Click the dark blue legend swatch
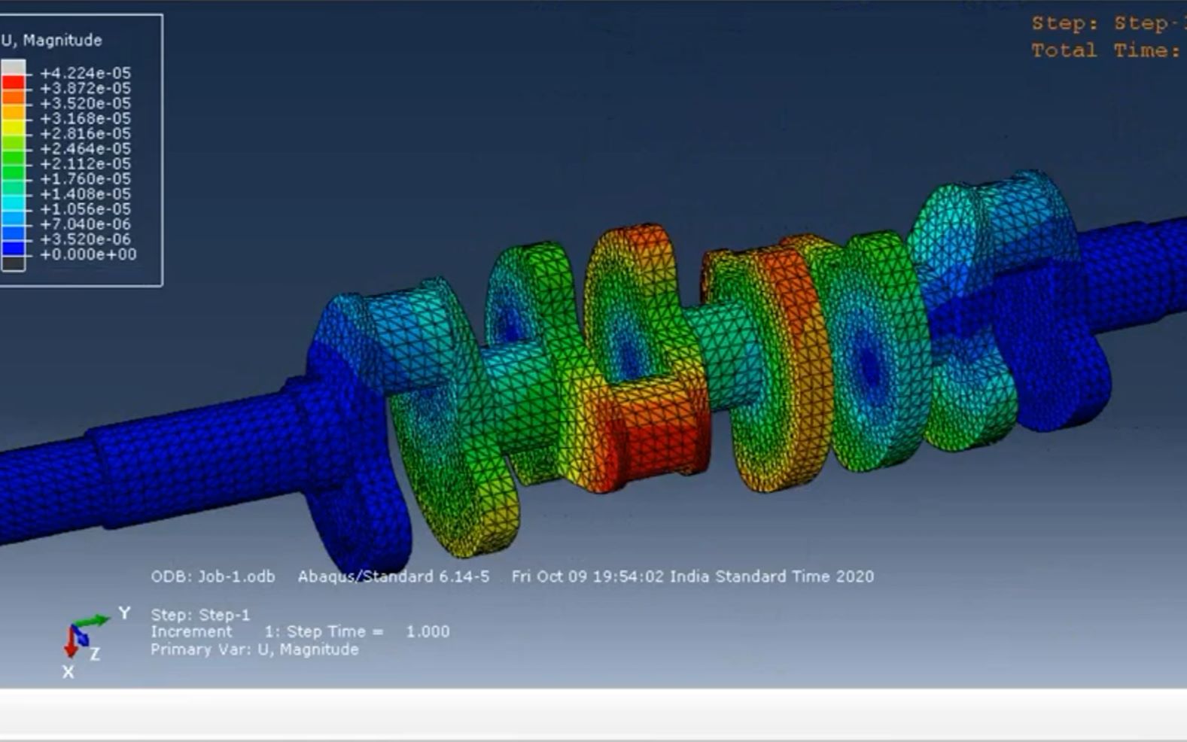This screenshot has width=1187, height=742. click(x=13, y=248)
